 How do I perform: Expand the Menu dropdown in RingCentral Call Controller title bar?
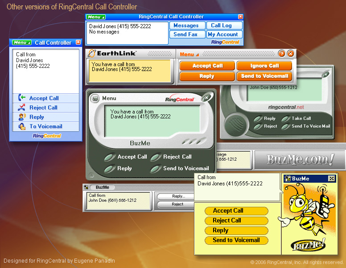[x=96, y=17]
